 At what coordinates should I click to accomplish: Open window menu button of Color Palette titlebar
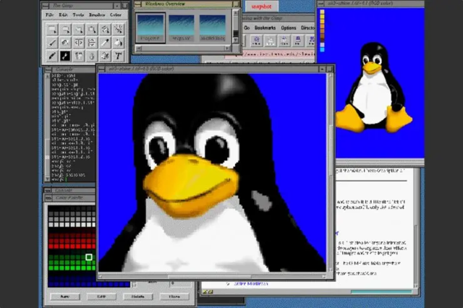(x=48, y=197)
